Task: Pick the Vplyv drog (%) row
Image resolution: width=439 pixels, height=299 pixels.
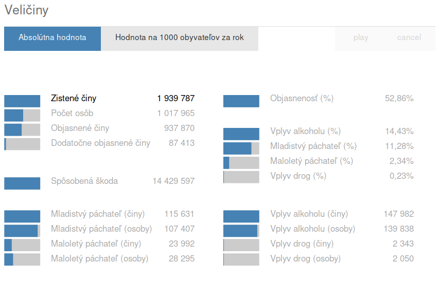Action: 319,176
